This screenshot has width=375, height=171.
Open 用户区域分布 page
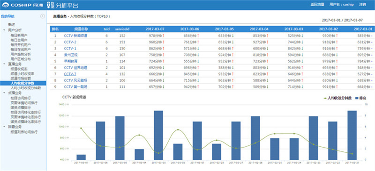[21, 59]
